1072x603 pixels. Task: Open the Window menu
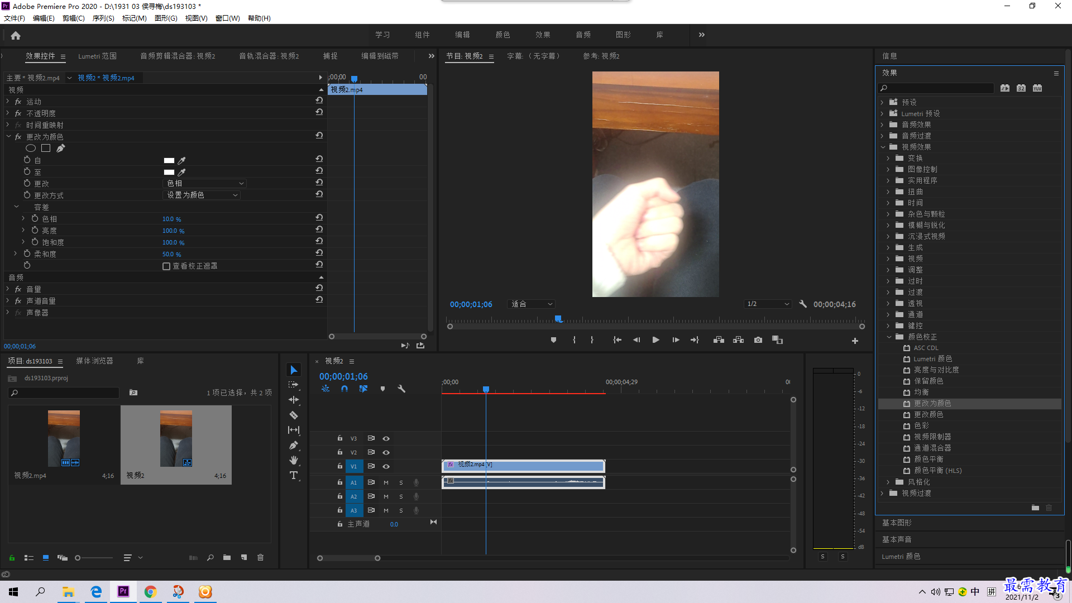click(228, 18)
